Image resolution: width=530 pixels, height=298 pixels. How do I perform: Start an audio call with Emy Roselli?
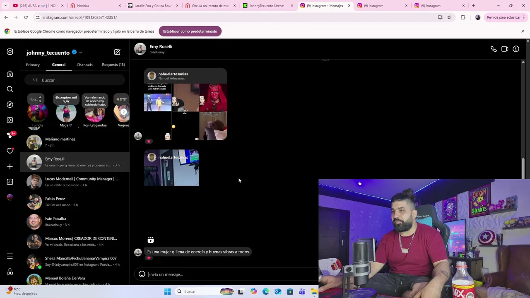tap(494, 49)
